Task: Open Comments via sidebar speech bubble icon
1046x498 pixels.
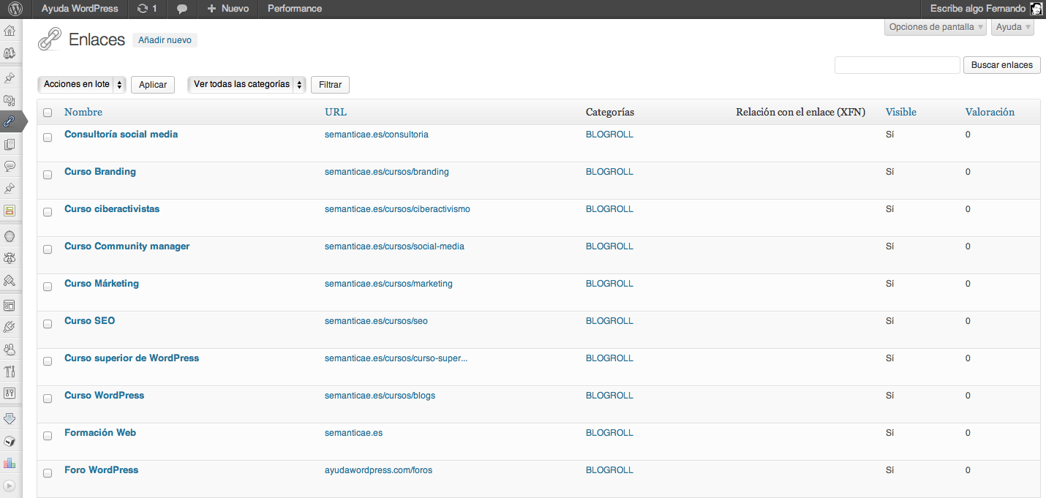Action: [10, 166]
